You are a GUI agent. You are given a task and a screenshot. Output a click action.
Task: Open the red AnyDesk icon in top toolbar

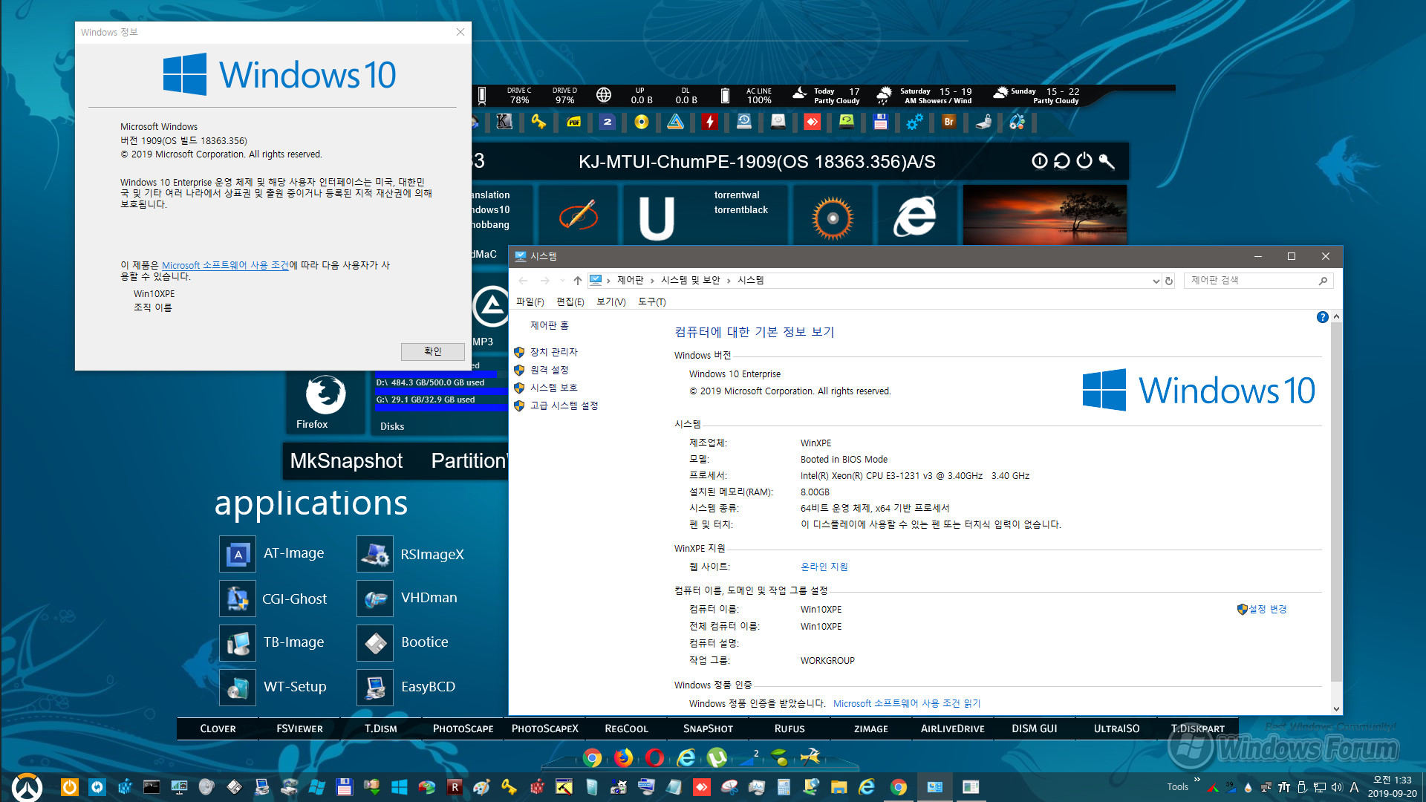pyautogui.click(x=813, y=122)
